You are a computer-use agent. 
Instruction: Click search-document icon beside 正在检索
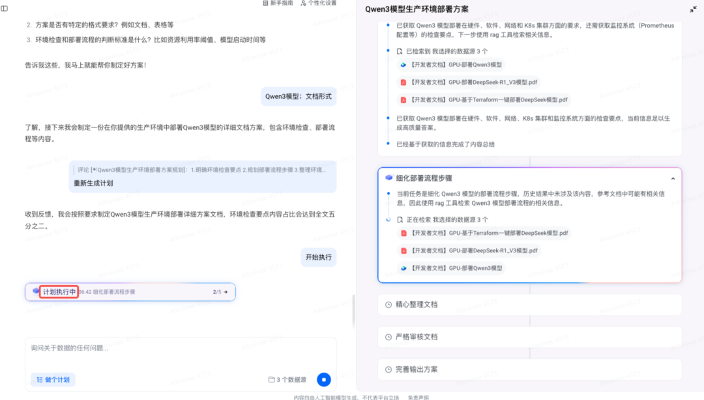click(x=400, y=219)
